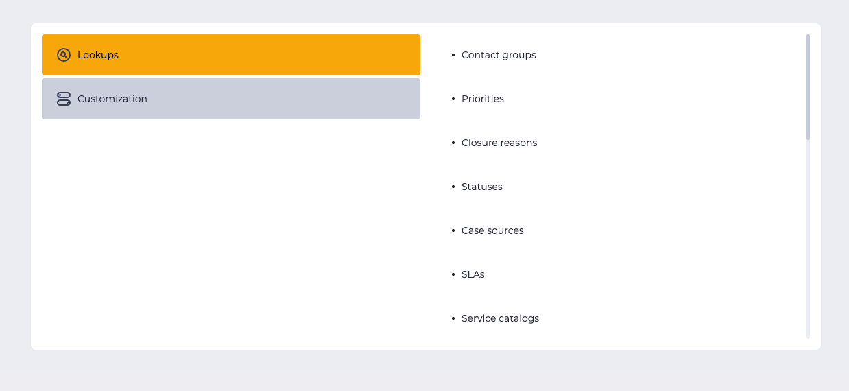Click the lookups list scrollbar thumb
849x391 pixels.
pyautogui.click(x=808, y=87)
